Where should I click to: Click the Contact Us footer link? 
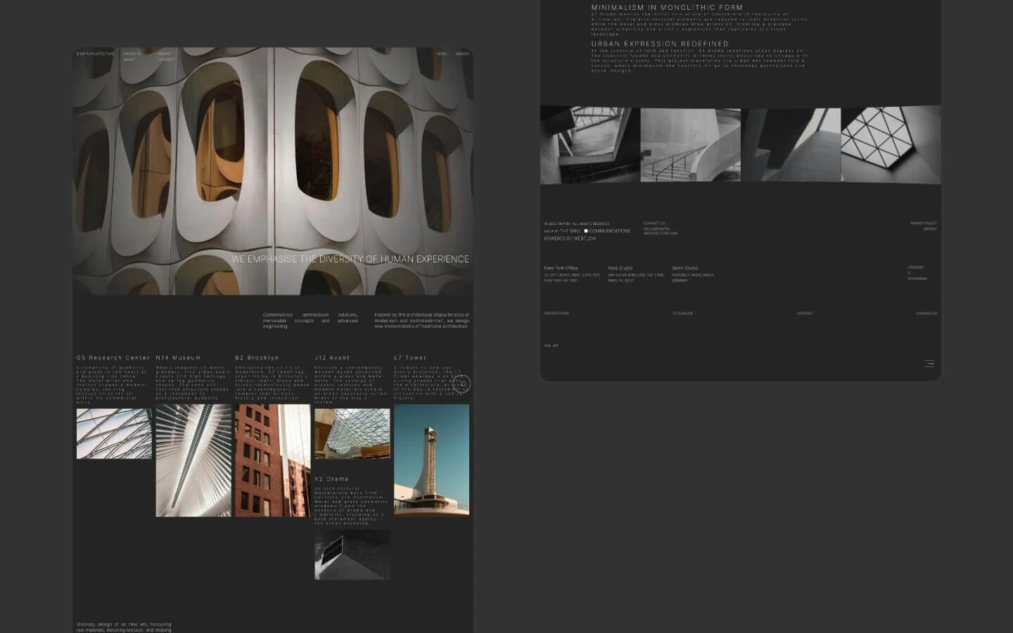click(654, 223)
